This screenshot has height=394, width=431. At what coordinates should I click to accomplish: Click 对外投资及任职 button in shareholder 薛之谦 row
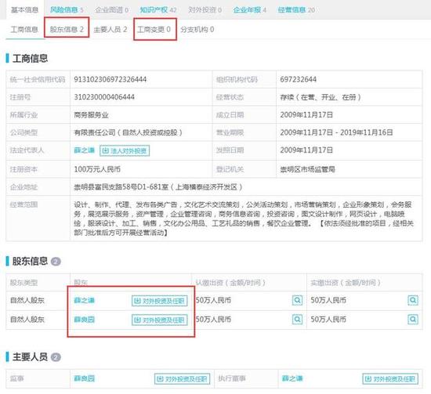tap(160, 301)
